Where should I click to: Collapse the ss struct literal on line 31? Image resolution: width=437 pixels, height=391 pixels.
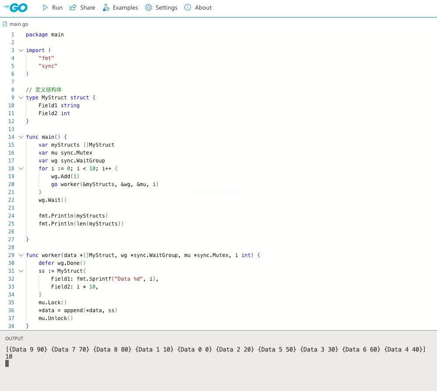21,271
